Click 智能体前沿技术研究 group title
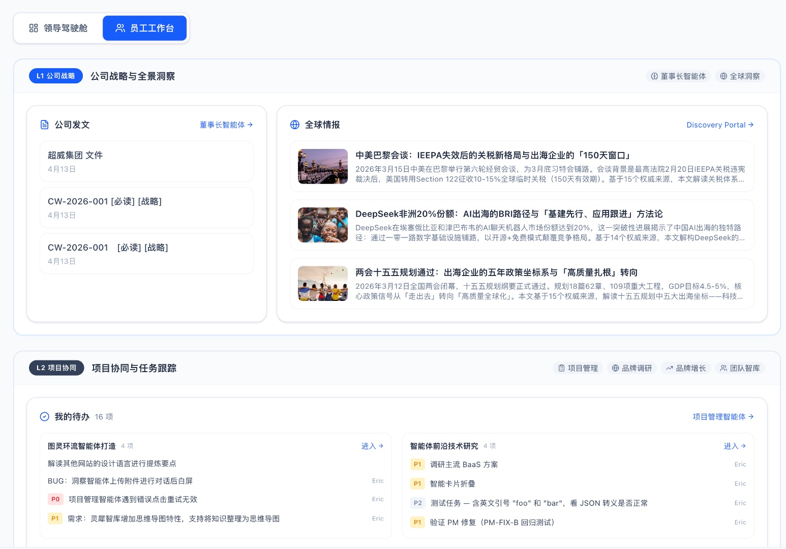 pyautogui.click(x=444, y=446)
